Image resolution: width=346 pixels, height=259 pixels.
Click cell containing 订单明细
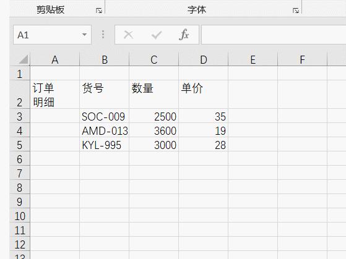(x=54, y=95)
